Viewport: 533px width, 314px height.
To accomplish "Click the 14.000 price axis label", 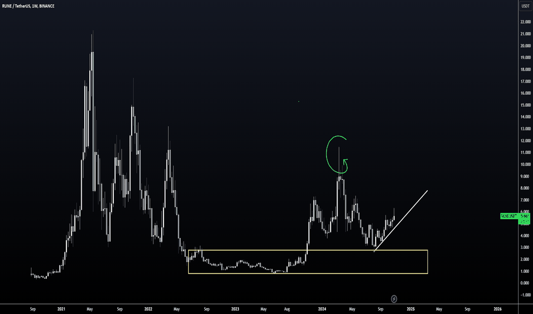I will [x=526, y=117].
